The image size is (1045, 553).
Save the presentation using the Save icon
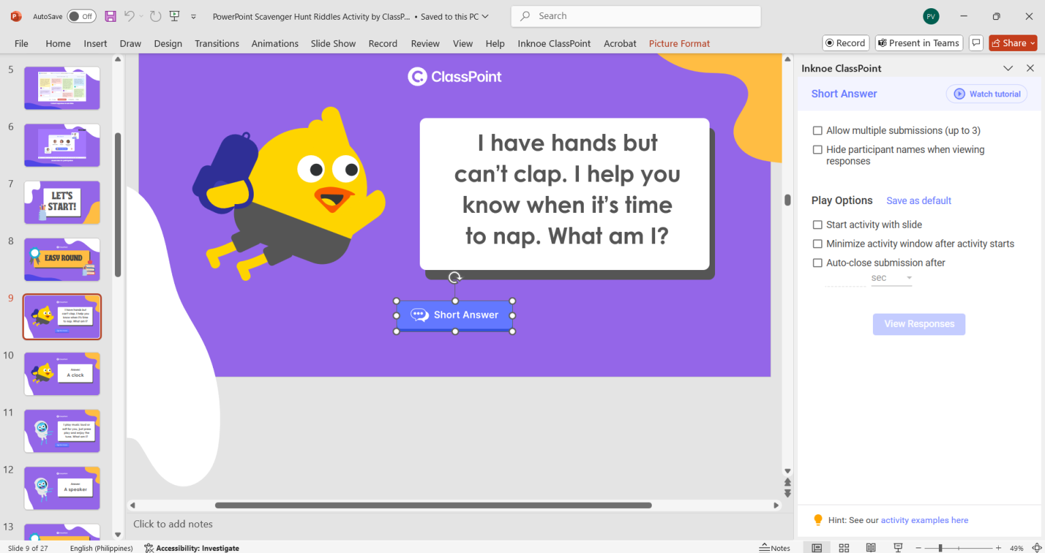click(110, 16)
